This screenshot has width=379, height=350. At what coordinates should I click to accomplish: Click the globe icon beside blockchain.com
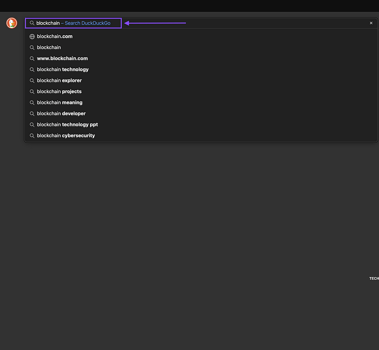tap(32, 37)
